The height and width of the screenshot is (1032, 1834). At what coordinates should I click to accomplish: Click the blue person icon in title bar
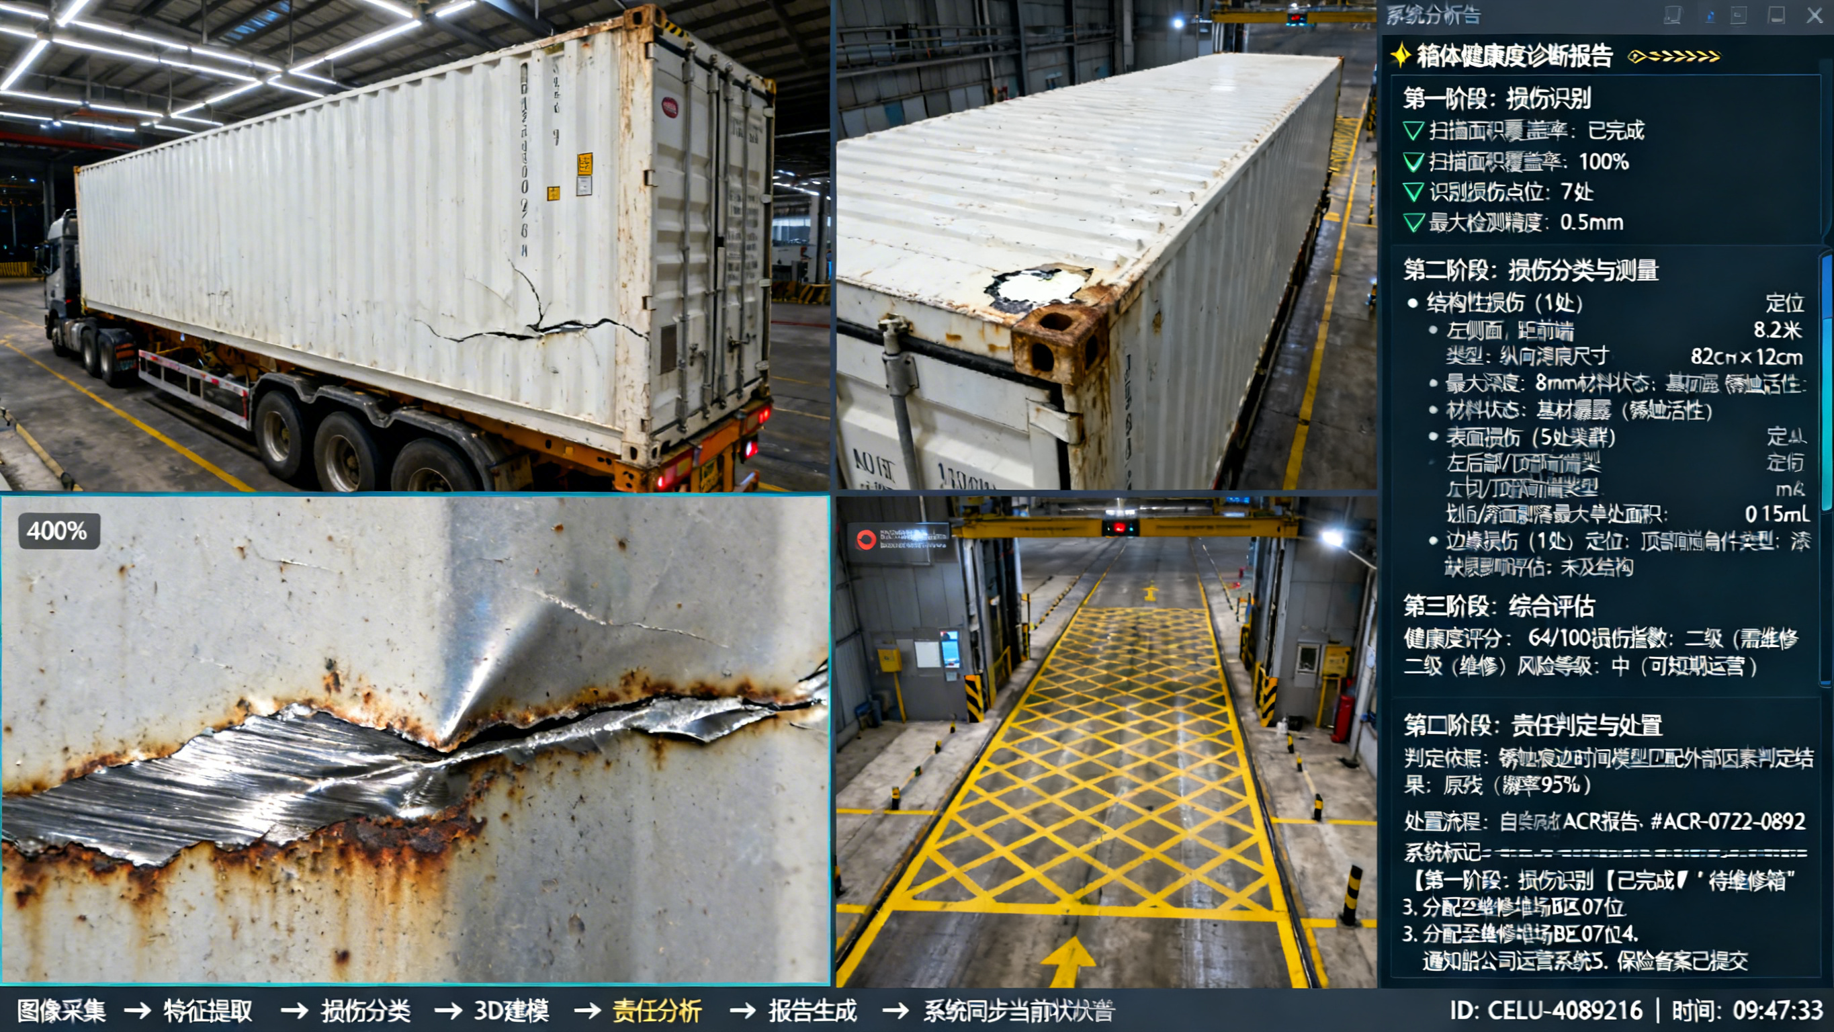point(1710,15)
